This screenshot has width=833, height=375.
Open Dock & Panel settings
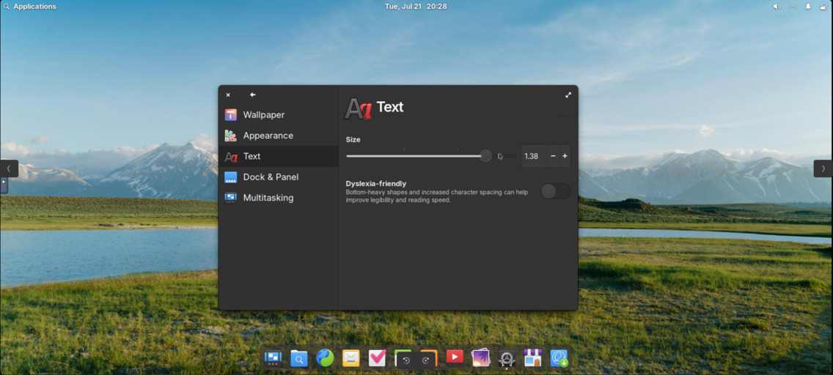[x=279, y=177]
